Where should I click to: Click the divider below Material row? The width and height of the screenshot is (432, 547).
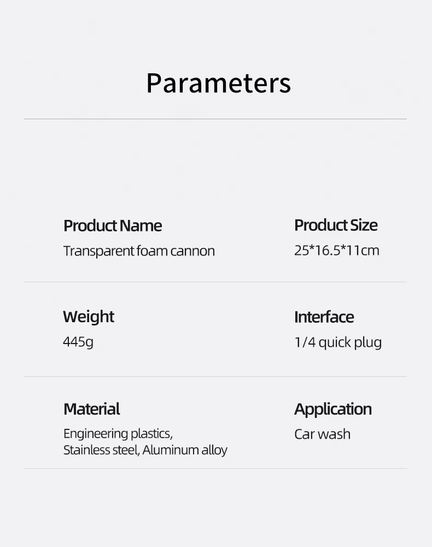pos(215,469)
